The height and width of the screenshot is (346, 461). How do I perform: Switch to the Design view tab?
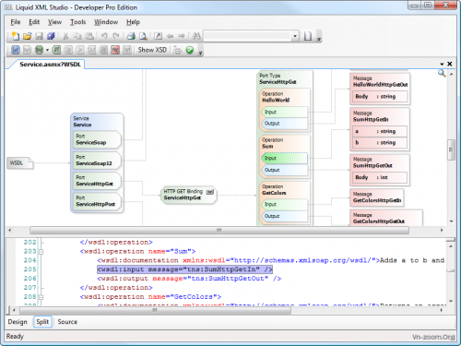pyautogui.click(x=18, y=322)
